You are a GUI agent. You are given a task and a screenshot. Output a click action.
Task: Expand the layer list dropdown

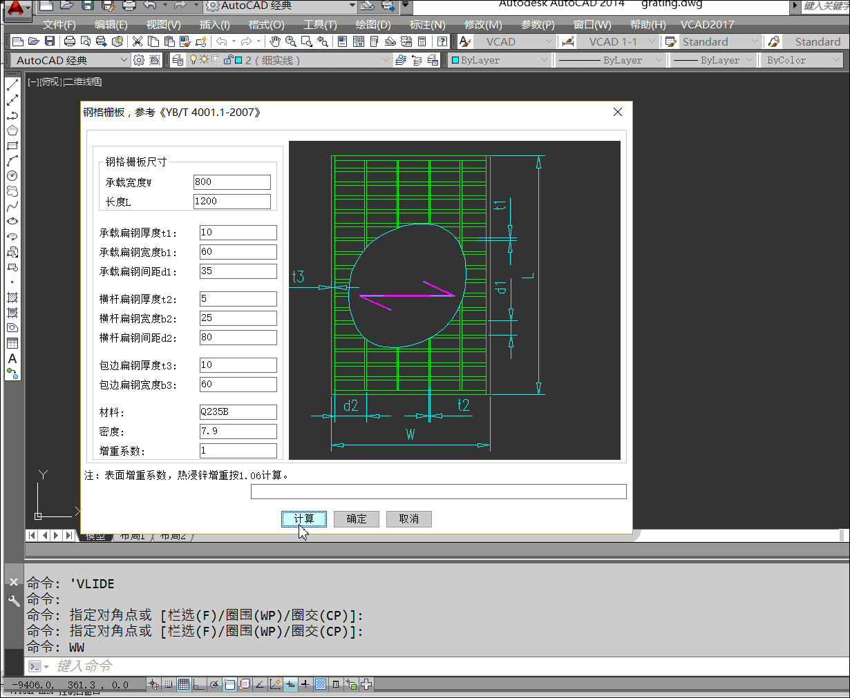click(386, 60)
